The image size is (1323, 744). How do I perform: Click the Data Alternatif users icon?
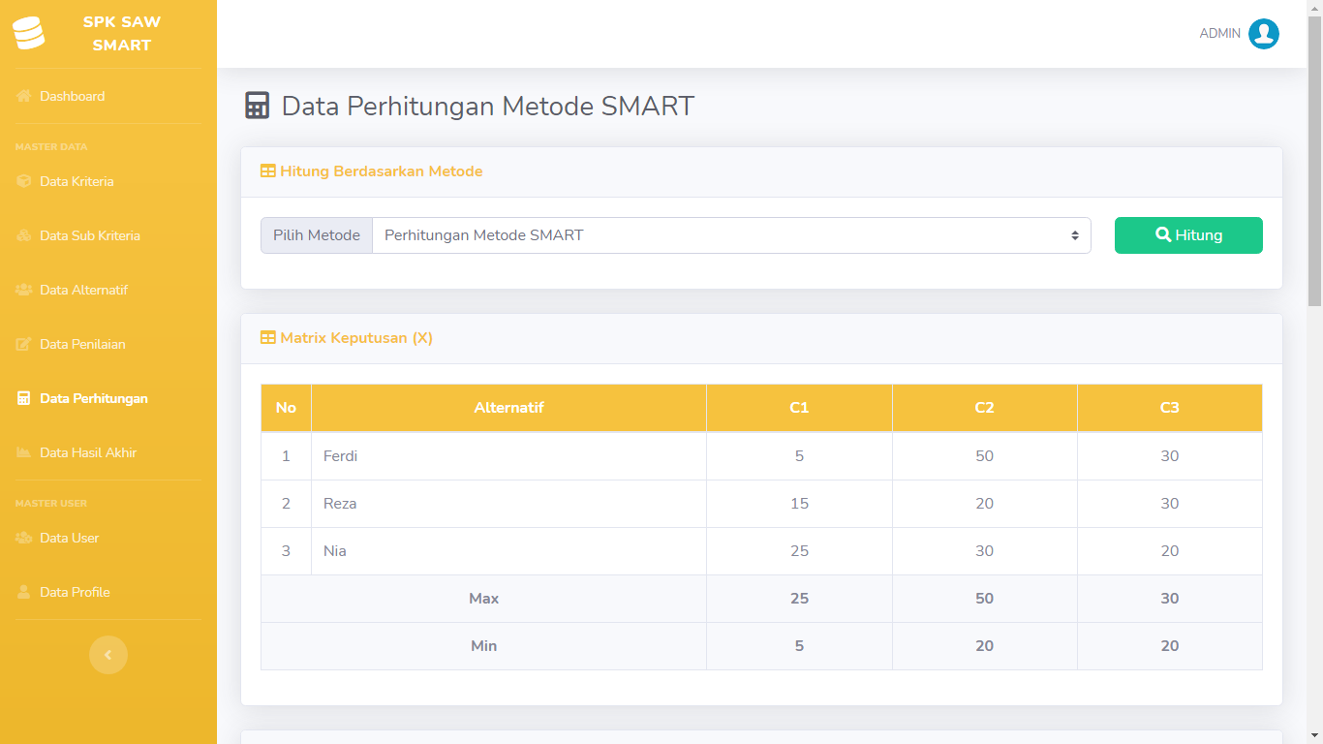tap(24, 290)
